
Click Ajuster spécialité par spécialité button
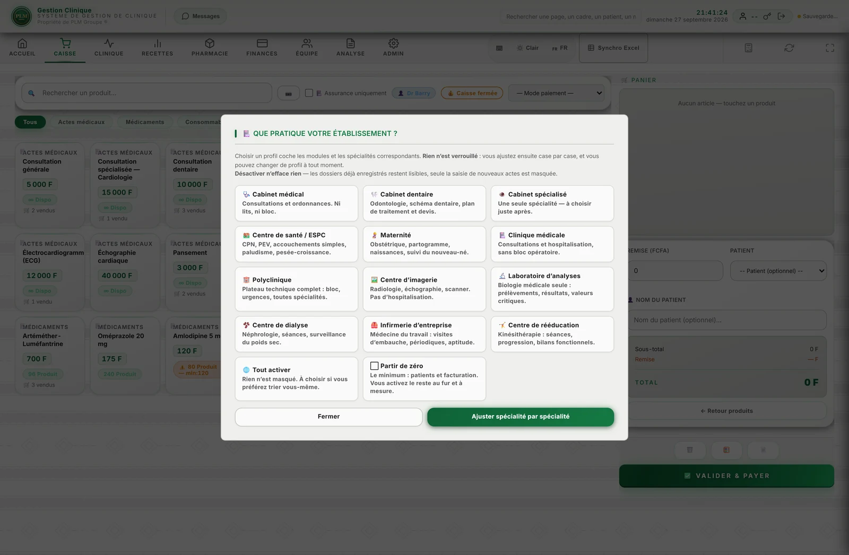coord(521,417)
